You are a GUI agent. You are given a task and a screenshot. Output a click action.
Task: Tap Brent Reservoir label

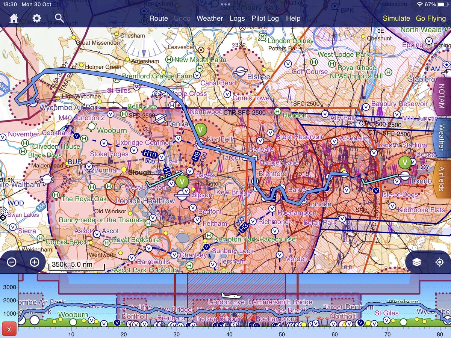tap(299, 137)
